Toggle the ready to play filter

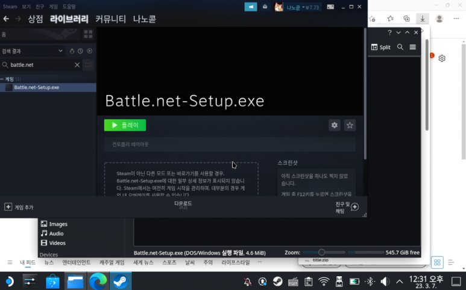[89, 51]
